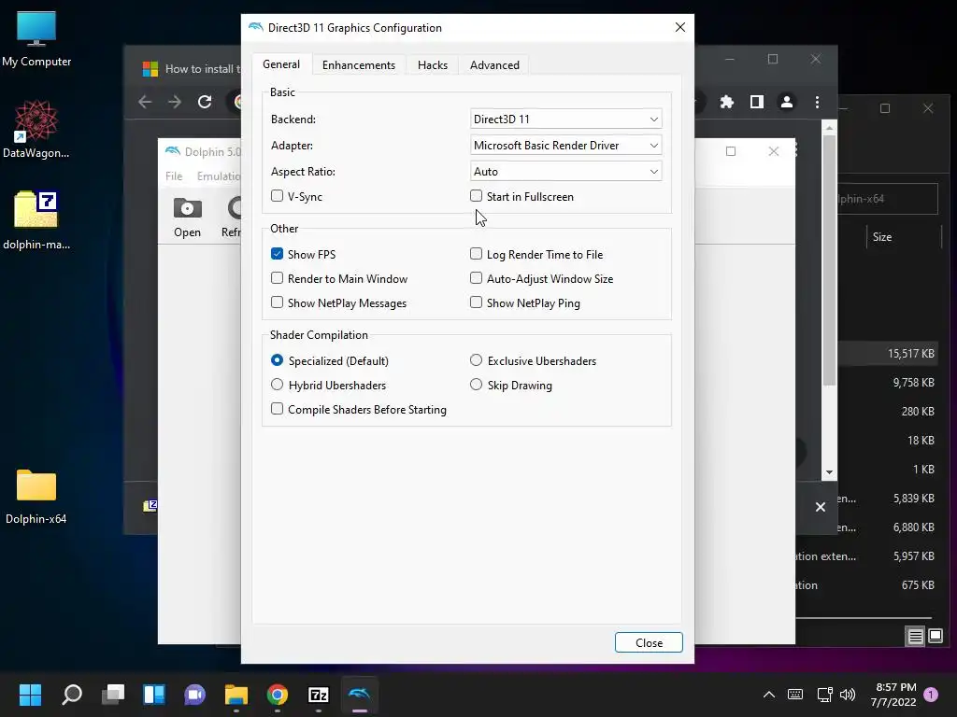Switch to the Hacks tab

pos(433,65)
